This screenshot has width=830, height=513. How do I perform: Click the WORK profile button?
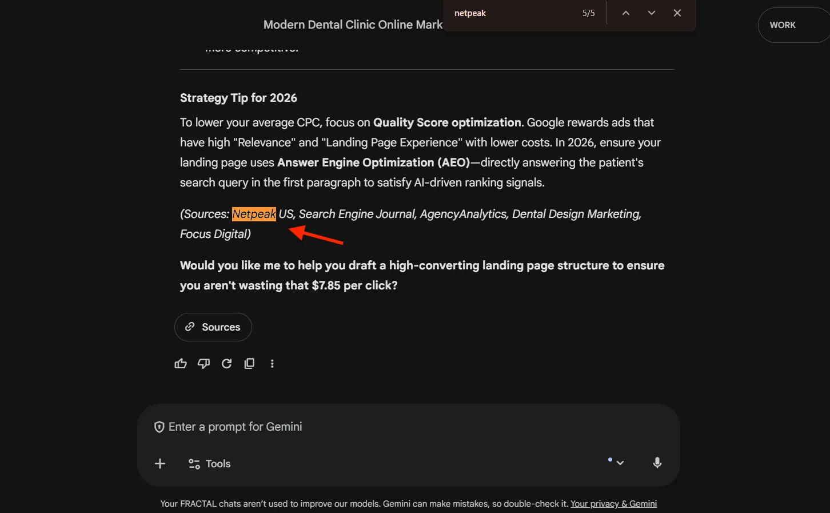click(x=783, y=25)
